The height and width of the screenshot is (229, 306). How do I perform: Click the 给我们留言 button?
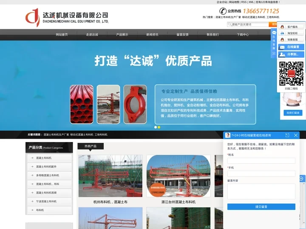point(293,113)
